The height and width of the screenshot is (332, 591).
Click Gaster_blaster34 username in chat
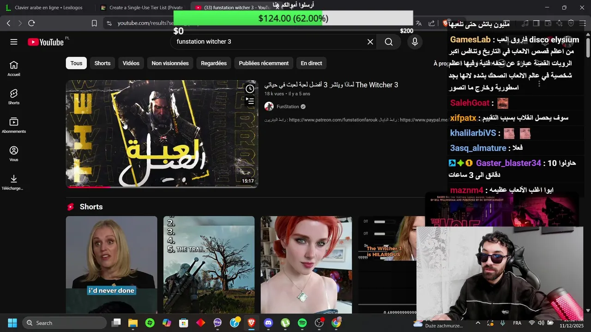tap(508, 163)
